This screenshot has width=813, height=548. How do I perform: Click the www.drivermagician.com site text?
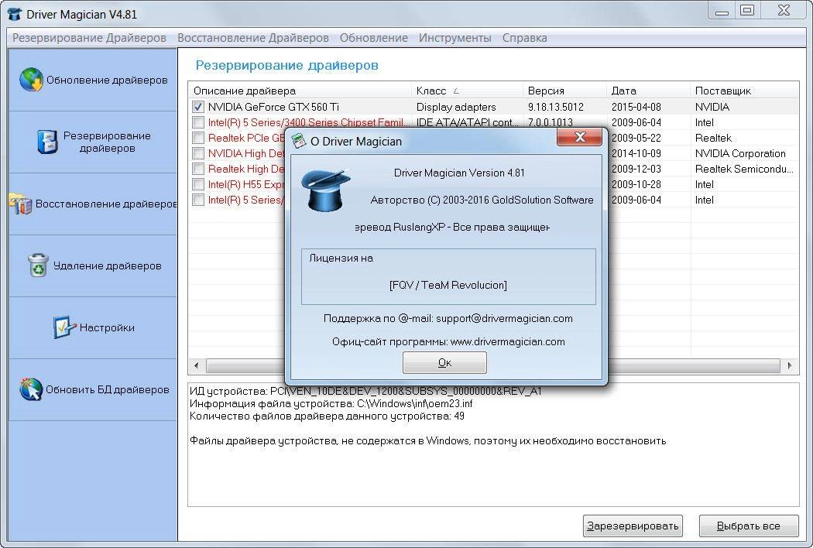pos(508,341)
